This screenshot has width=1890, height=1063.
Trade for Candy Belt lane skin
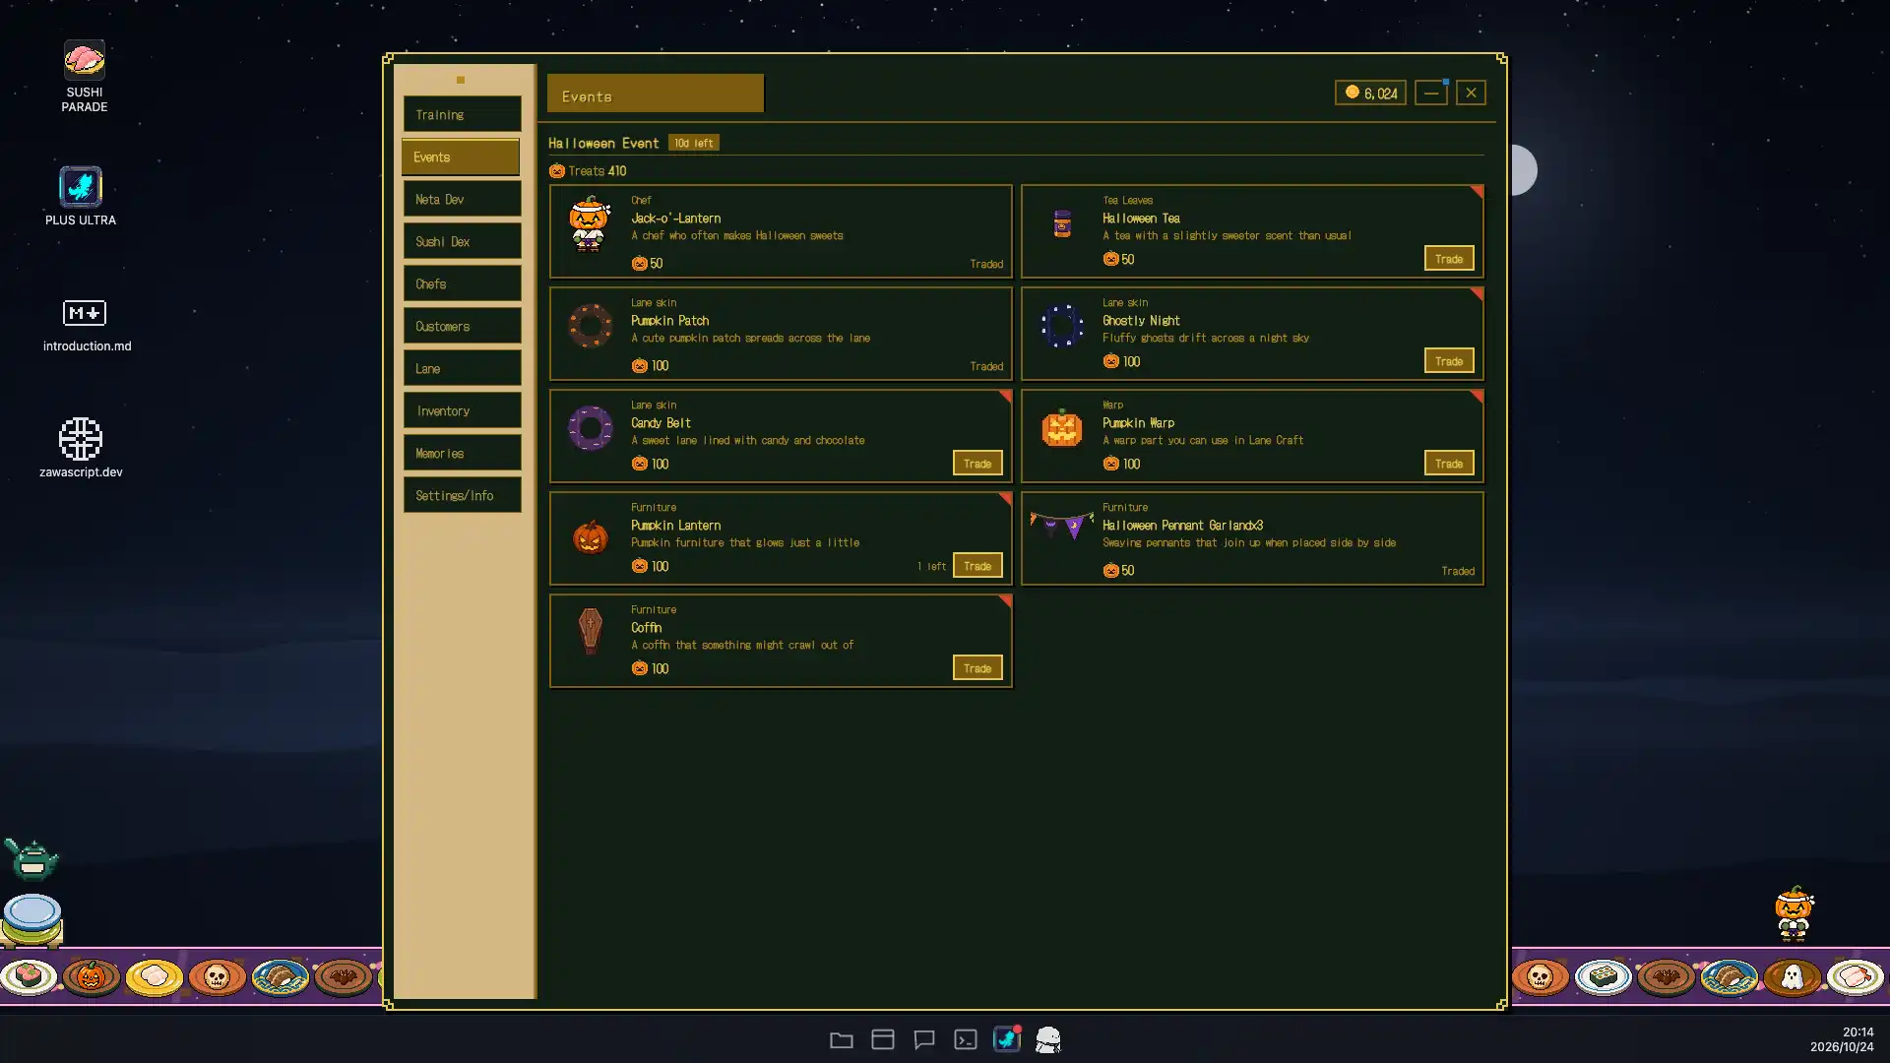coord(976,463)
